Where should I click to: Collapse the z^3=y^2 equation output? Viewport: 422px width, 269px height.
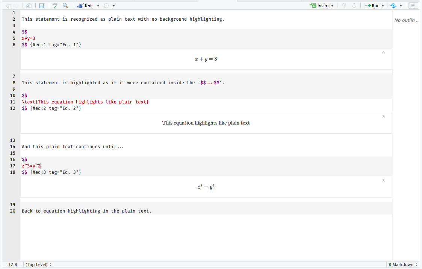[x=383, y=180]
